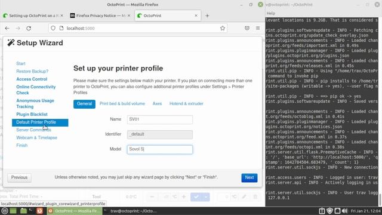Click the minus temperature button behind the wizard
382x215 pixels.
click(x=152, y=197)
